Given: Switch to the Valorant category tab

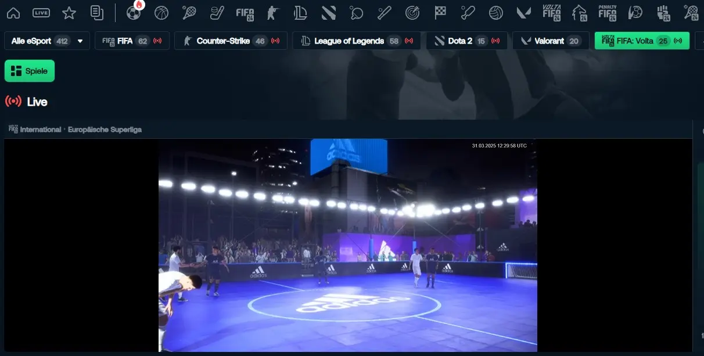Looking at the screenshot, I should pos(551,41).
